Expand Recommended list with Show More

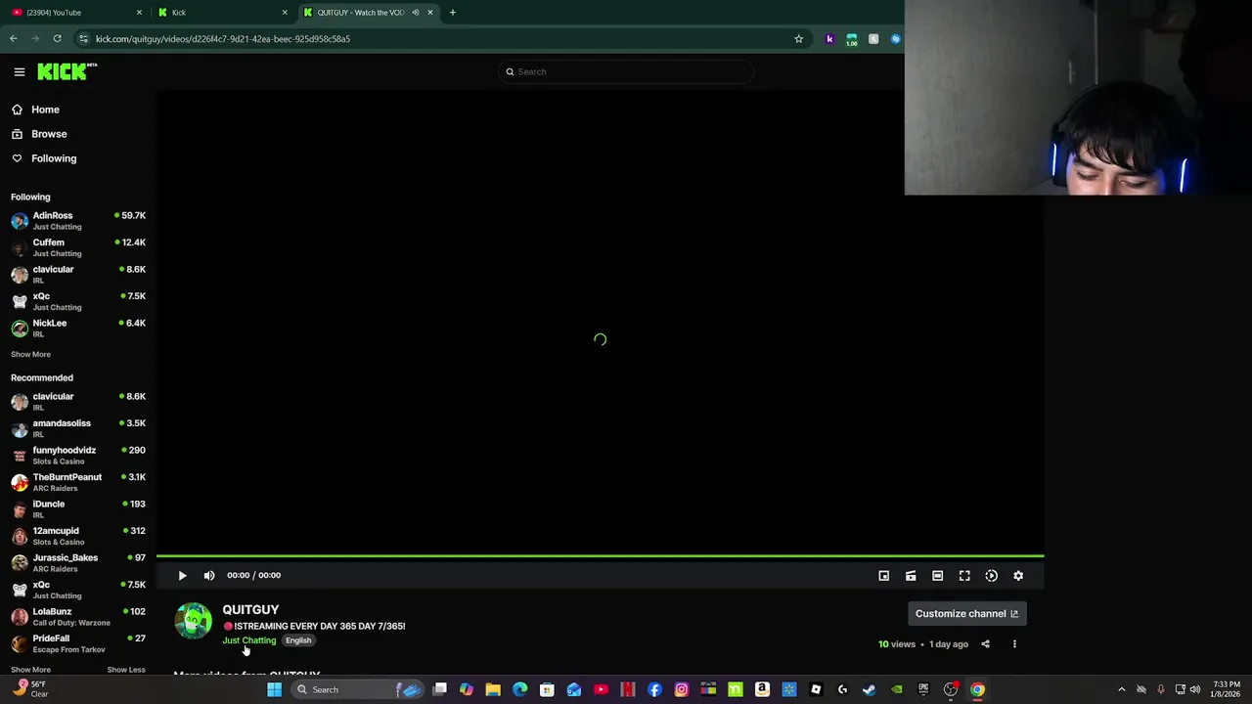pos(30,670)
